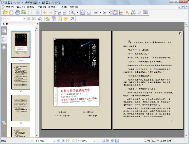Click the Find in document magnifier icon
189x144 pixels.
pyautogui.click(x=40, y=19)
